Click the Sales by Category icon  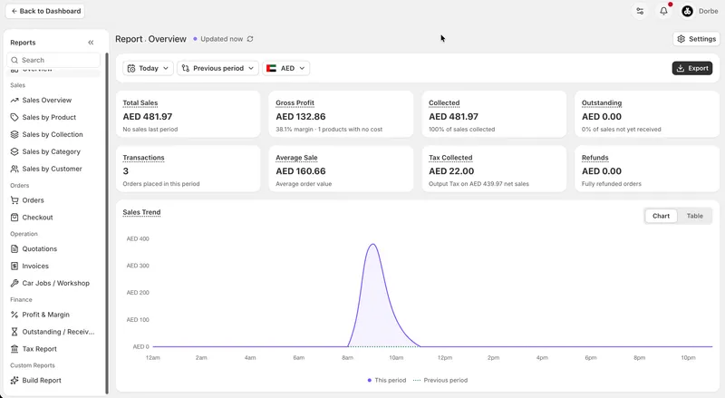click(x=14, y=151)
